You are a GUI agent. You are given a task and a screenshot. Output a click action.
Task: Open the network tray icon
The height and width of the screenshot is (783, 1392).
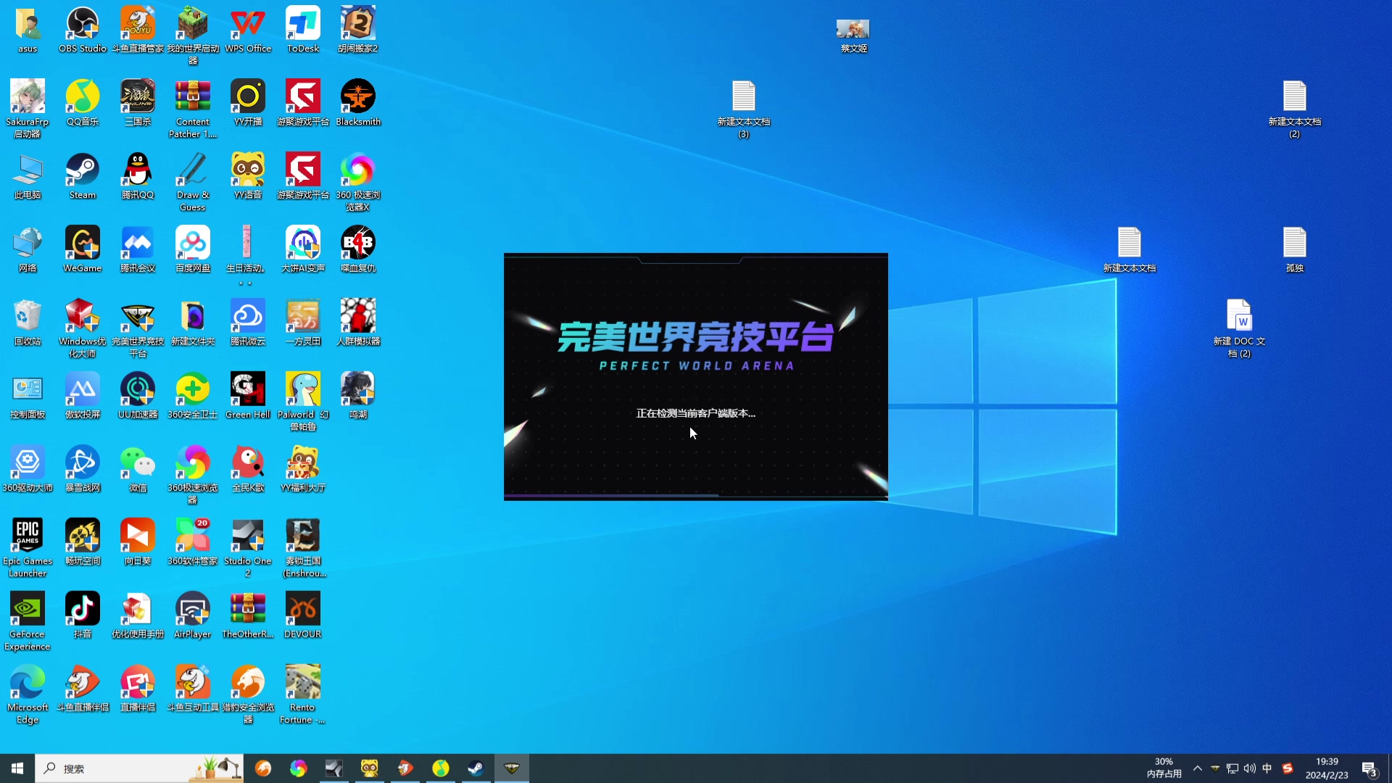pos(1232,768)
